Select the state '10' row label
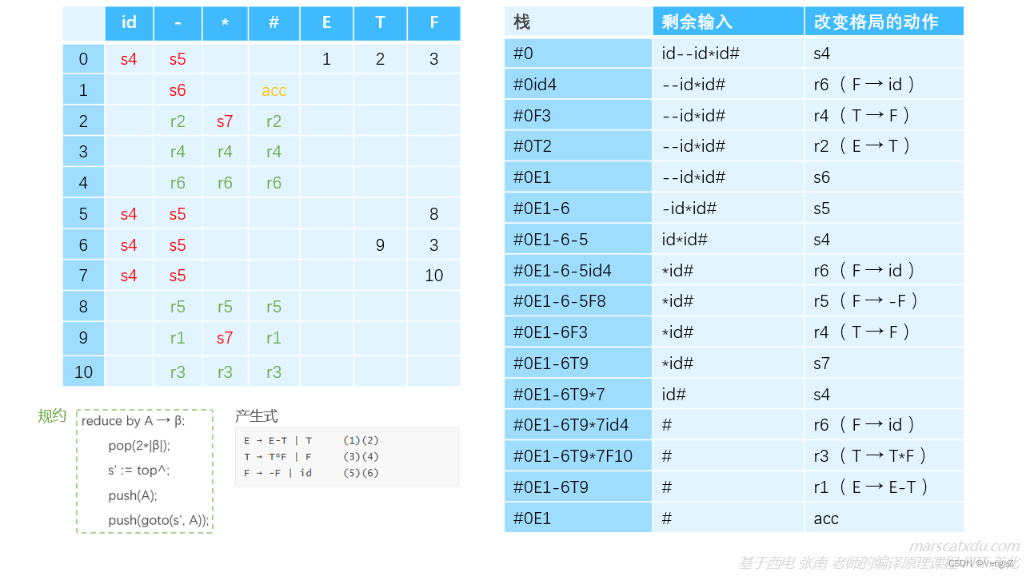This screenshot has width=1026, height=576. click(x=84, y=371)
